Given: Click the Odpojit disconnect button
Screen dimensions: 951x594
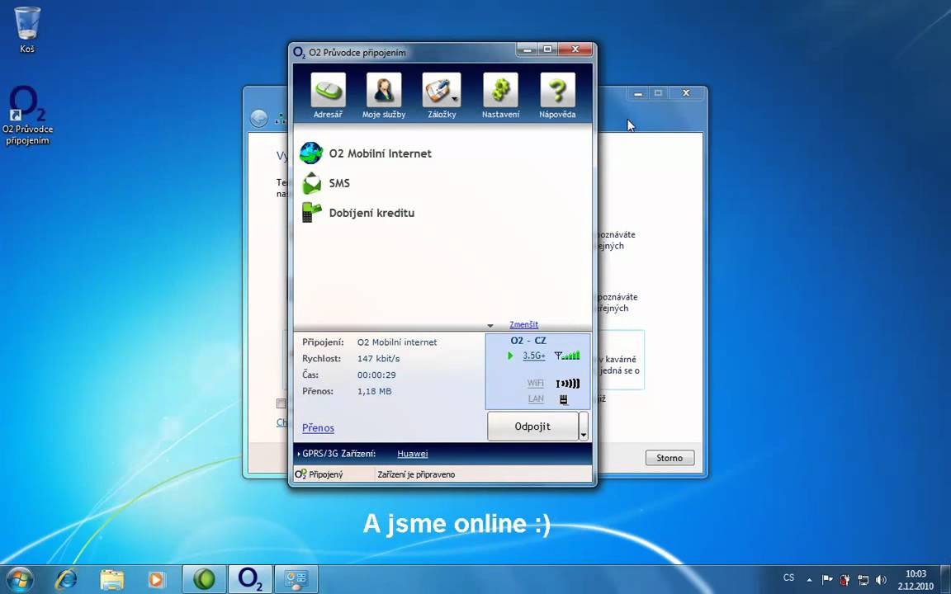Looking at the screenshot, I should (x=532, y=426).
